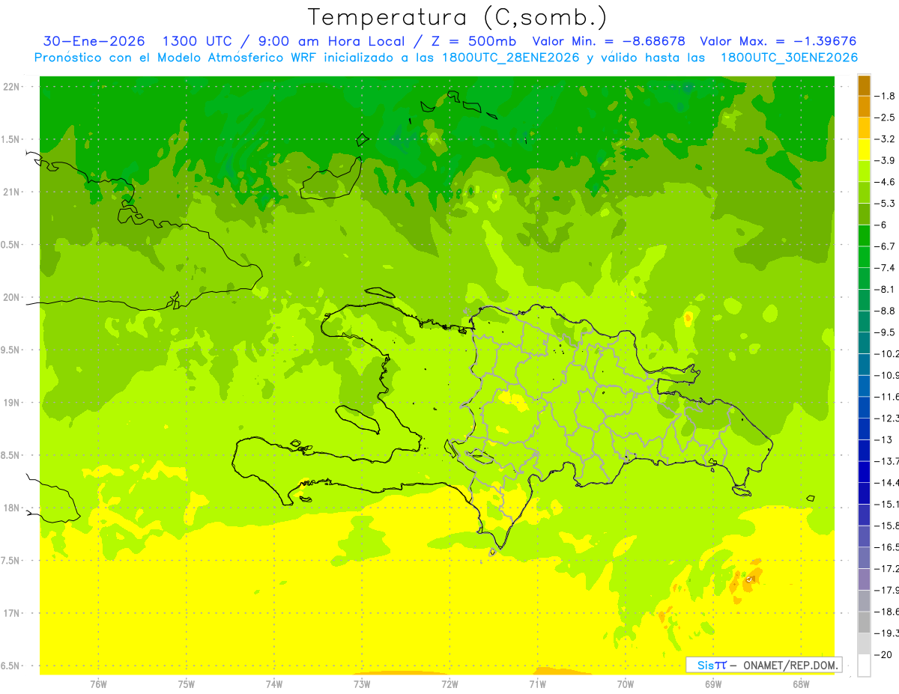Click the '-13' colorbar label
Image resolution: width=899 pixels, height=694 pixels.
click(x=884, y=439)
